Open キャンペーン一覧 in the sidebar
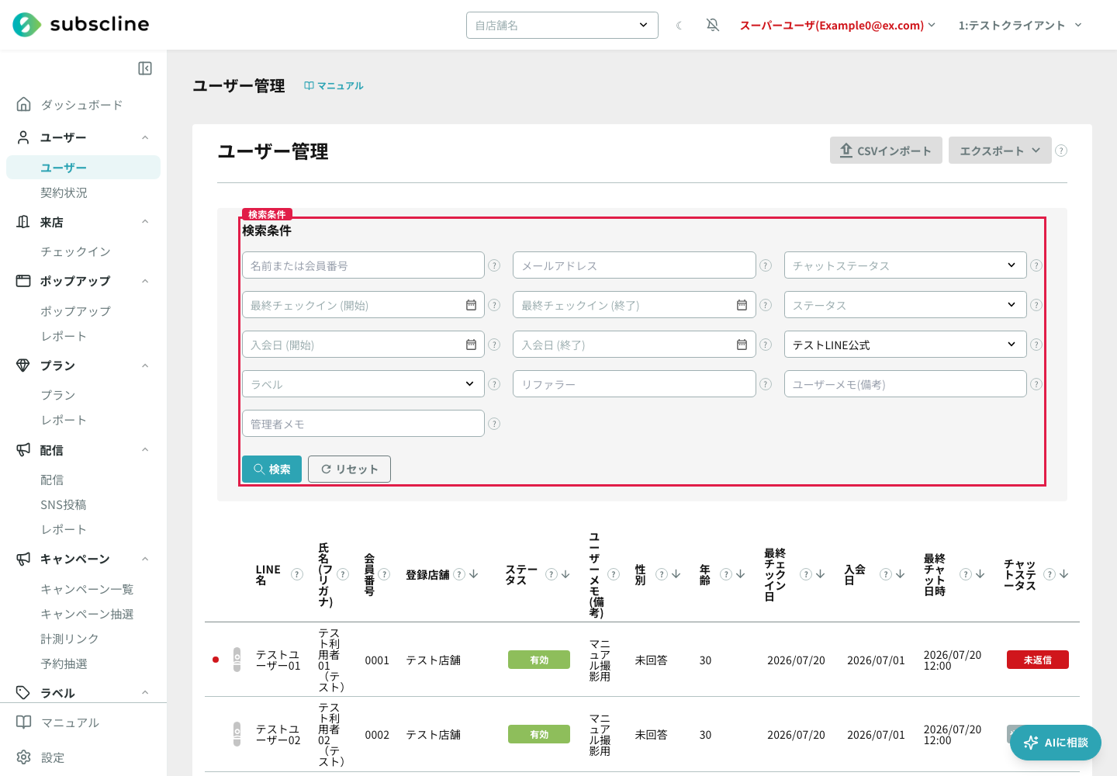The width and height of the screenshot is (1117, 776). 87,589
